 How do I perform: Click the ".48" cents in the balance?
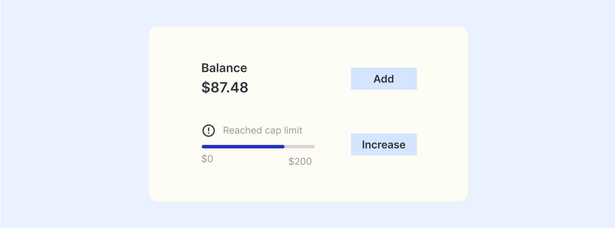pyautogui.click(x=239, y=87)
